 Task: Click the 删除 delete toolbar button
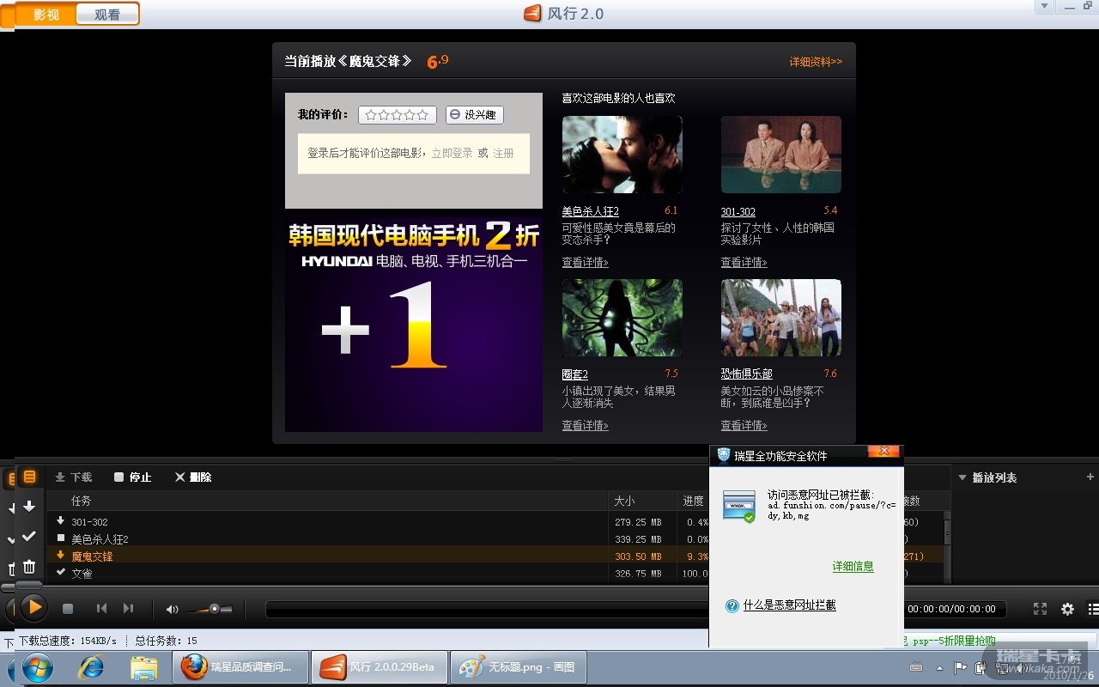point(193,477)
